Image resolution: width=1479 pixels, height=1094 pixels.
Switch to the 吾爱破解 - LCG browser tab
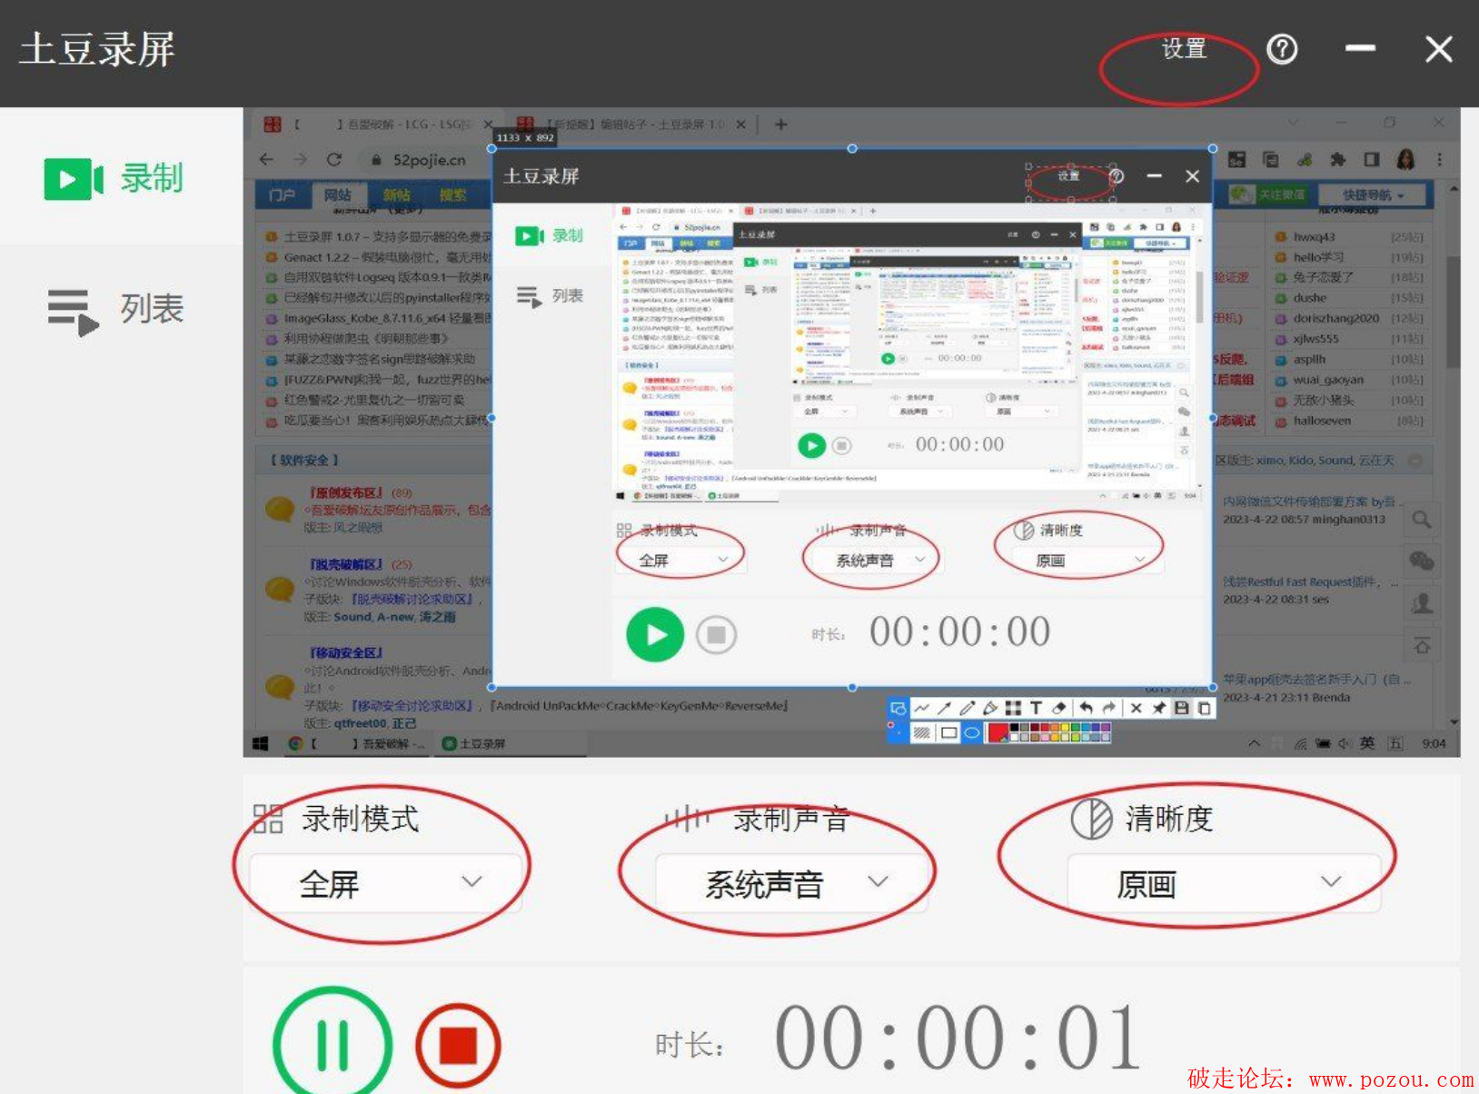(x=377, y=124)
